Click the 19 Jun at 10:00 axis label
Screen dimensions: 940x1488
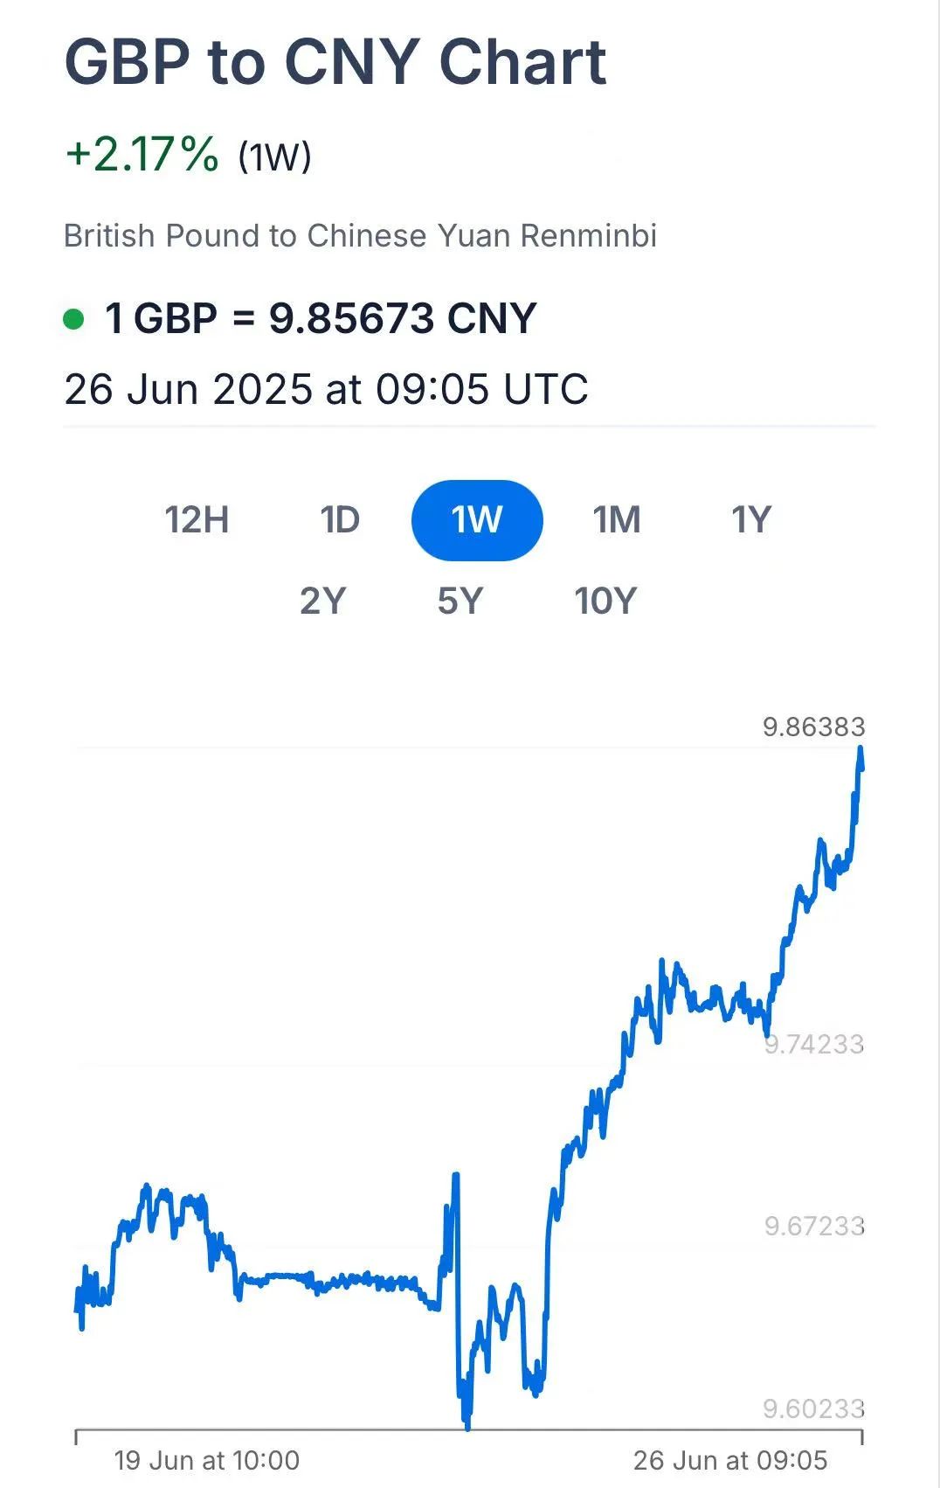click(x=207, y=1460)
